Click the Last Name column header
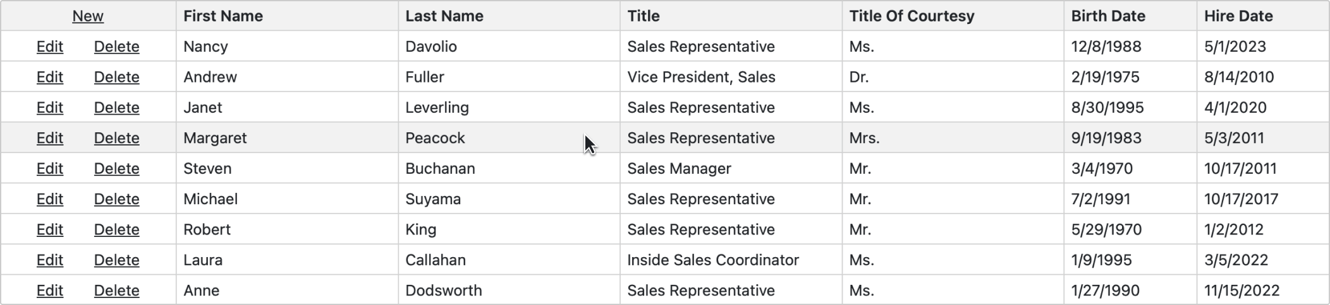 point(444,16)
